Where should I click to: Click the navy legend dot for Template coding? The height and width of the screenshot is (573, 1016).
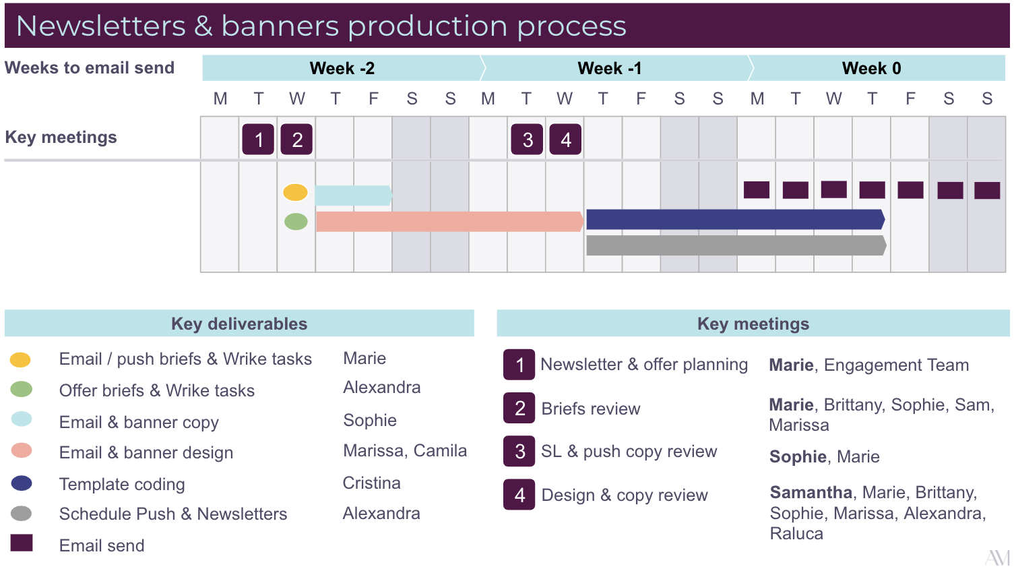22,483
